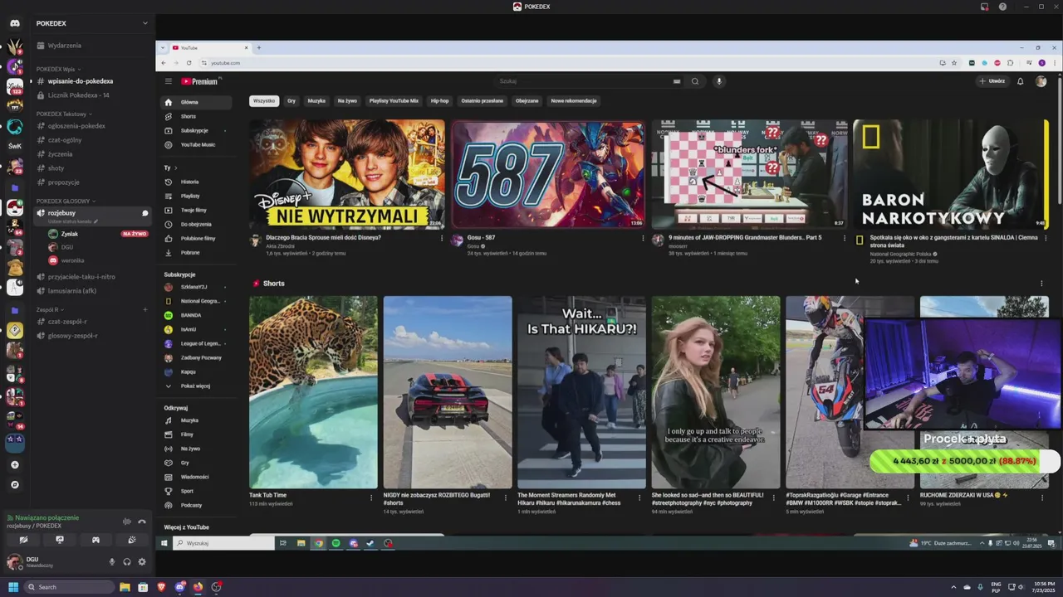Click the Wydarzenia calendar entry
The height and width of the screenshot is (597, 1063).
click(91, 46)
